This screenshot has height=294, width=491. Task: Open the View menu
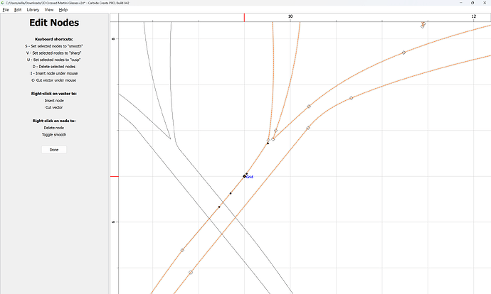click(49, 10)
